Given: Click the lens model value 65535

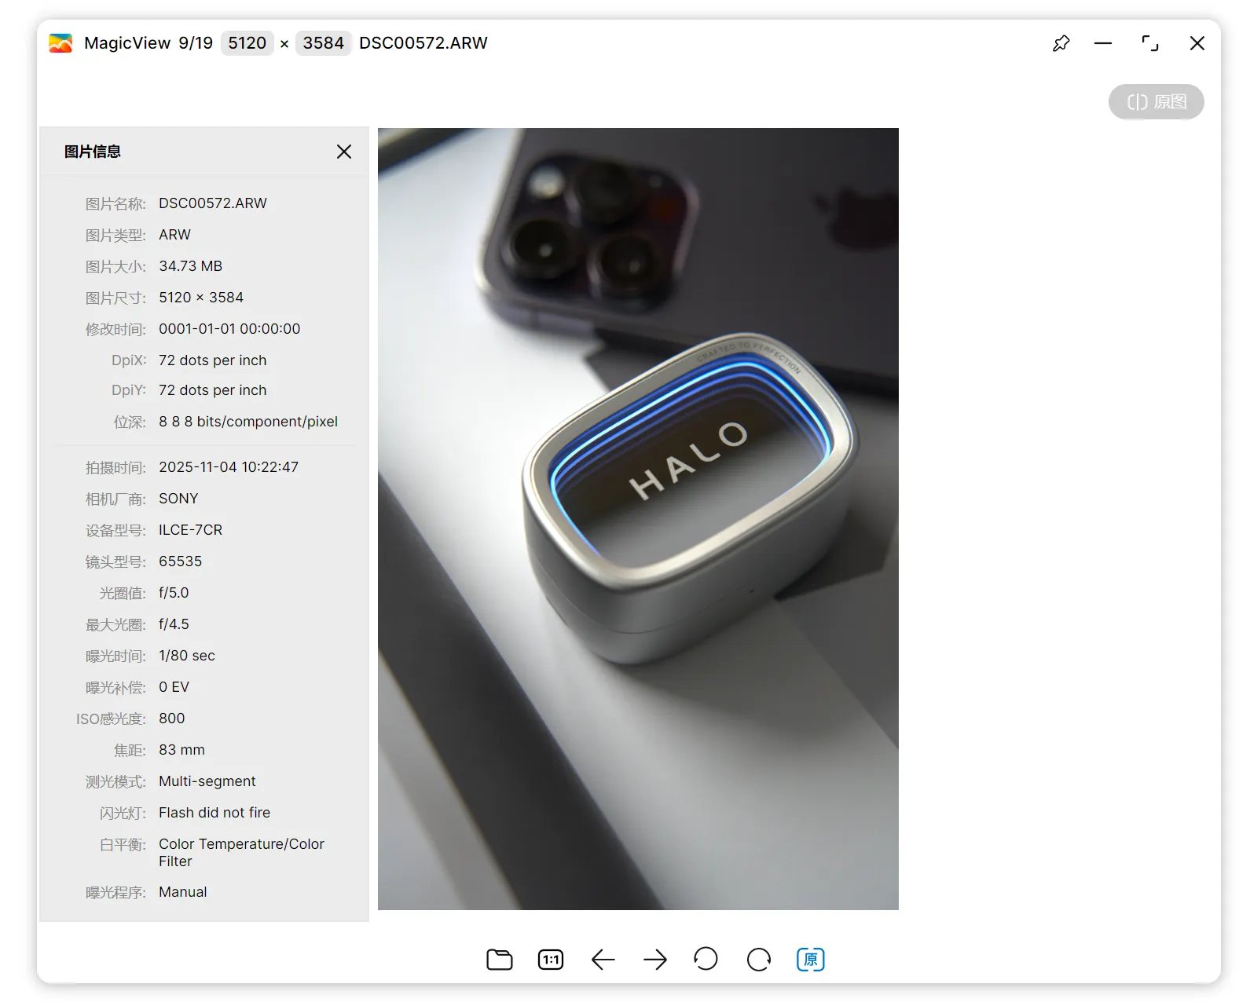Looking at the screenshot, I should pos(181,561).
